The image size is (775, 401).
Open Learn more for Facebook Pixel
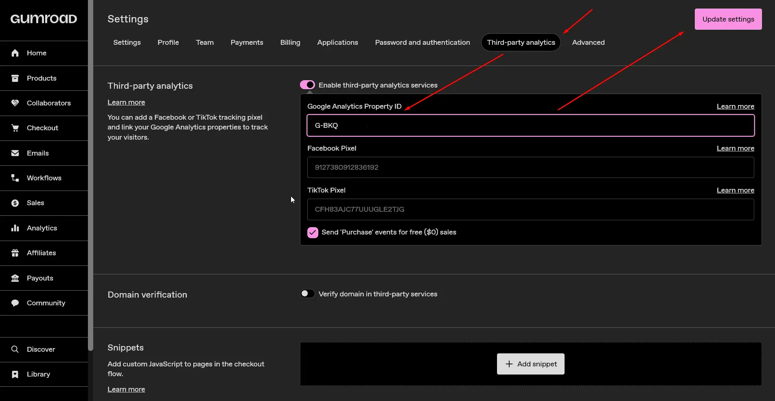735,148
